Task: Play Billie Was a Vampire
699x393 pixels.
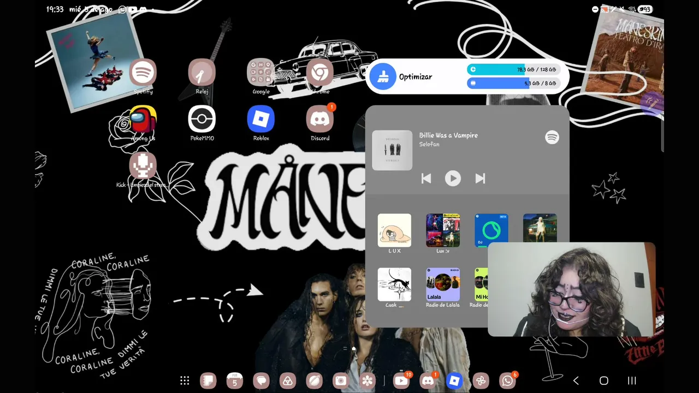Action: coord(453,178)
